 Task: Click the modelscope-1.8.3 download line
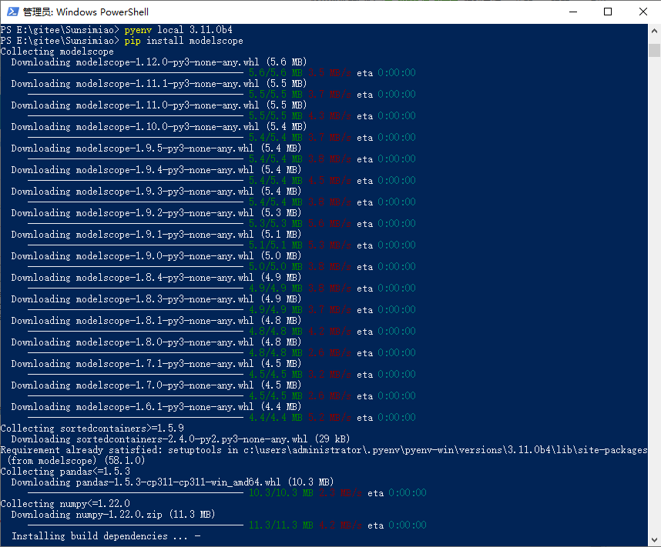click(x=156, y=299)
